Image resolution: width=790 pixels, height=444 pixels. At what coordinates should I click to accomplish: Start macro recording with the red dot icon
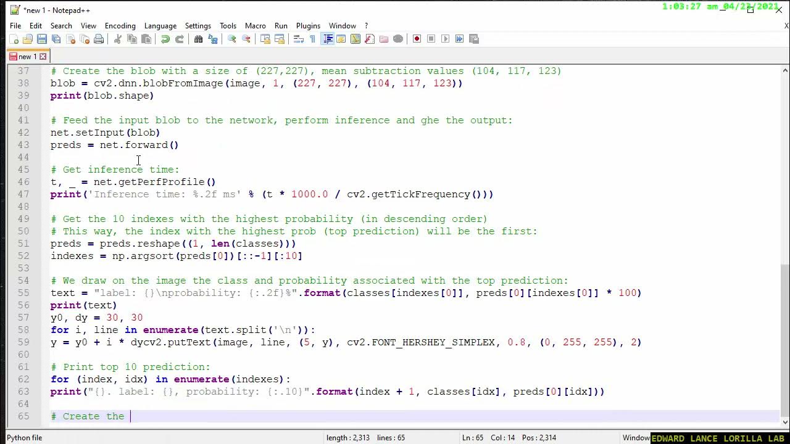tap(417, 39)
